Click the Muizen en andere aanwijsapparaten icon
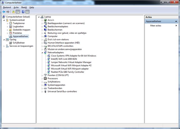Image resolution: width=180 pixels, height=129 pixels. pyautogui.click(x=45, y=49)
